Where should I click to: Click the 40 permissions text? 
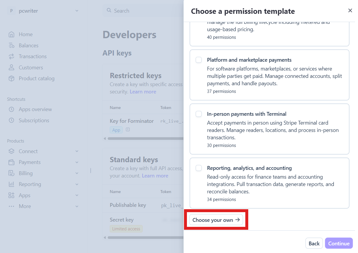[x=222, y=37]
